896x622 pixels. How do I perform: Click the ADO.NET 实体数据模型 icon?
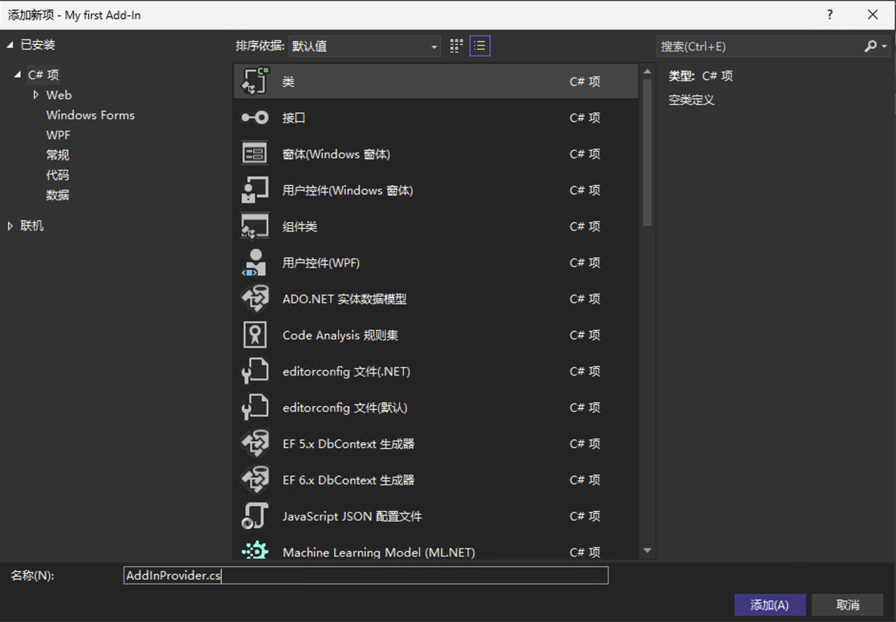tap(255, 299)
